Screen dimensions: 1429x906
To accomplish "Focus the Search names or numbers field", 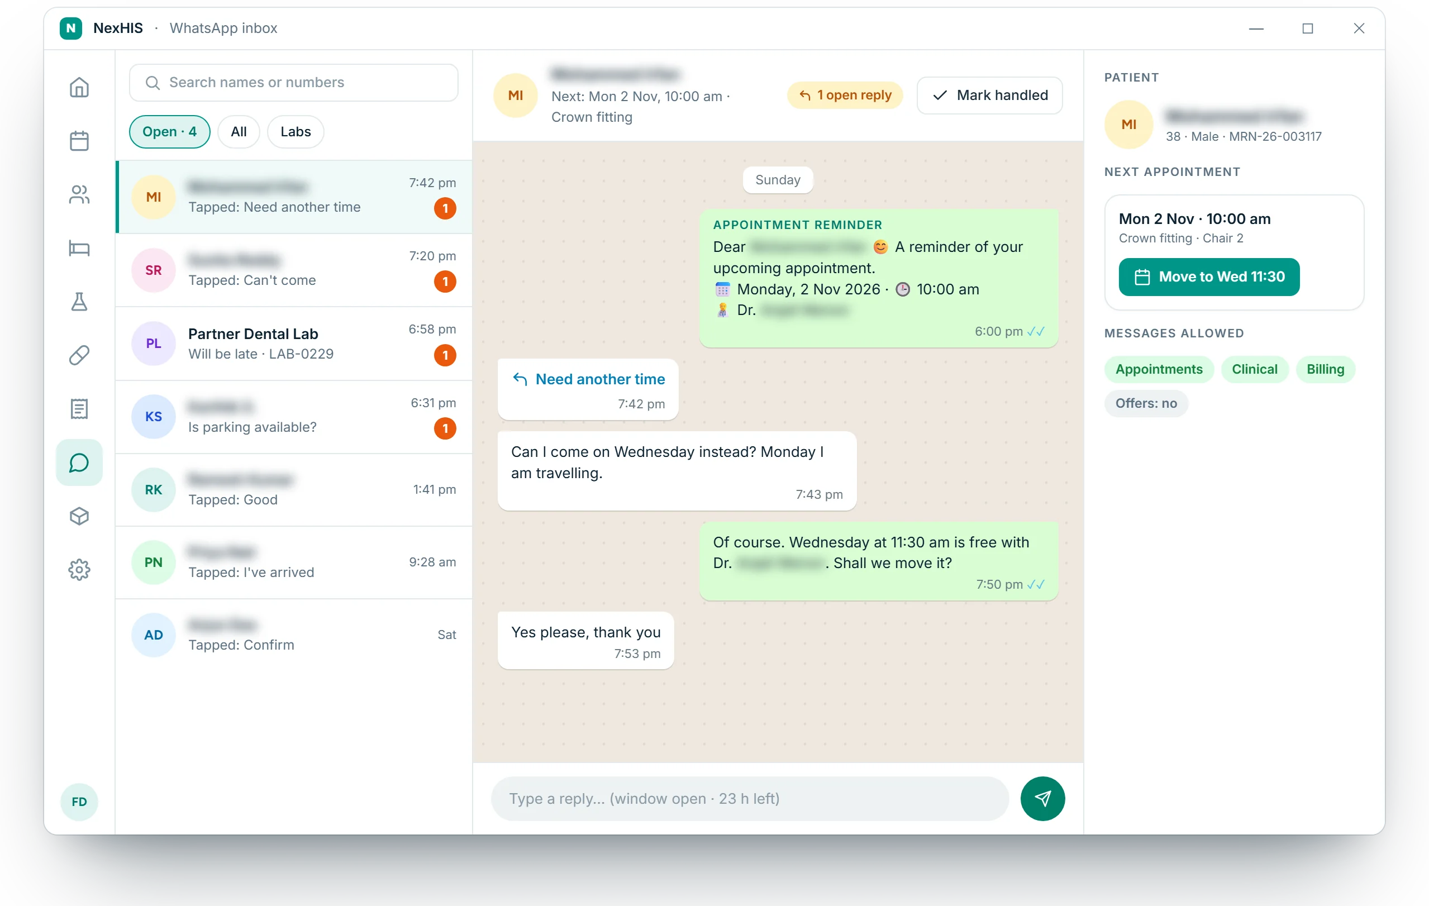I will pos(294,83).
